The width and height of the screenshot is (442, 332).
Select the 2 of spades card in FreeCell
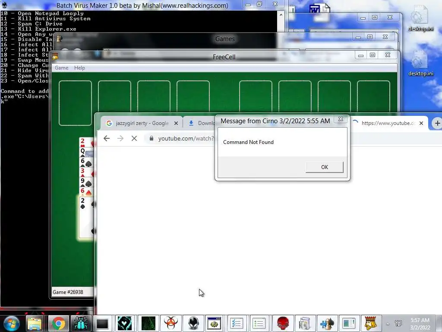point(86,217)
